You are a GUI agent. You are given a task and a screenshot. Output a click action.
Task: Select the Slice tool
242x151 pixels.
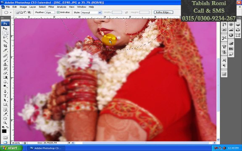point(5,50)
